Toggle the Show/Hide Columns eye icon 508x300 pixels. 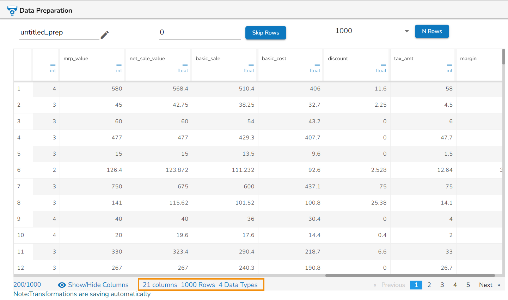click(62, 285)
